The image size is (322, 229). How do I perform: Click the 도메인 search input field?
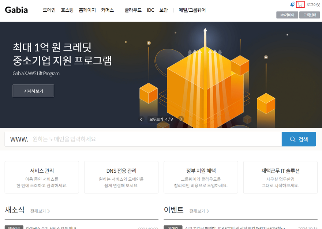143,139
